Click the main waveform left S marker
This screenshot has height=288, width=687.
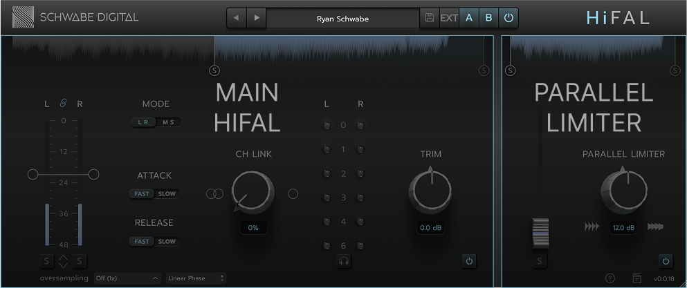click(214, 70)
